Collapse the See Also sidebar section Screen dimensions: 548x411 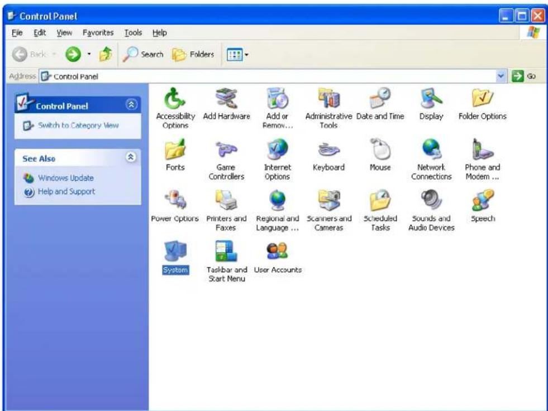pyautogui.click(x=131, y=157)
